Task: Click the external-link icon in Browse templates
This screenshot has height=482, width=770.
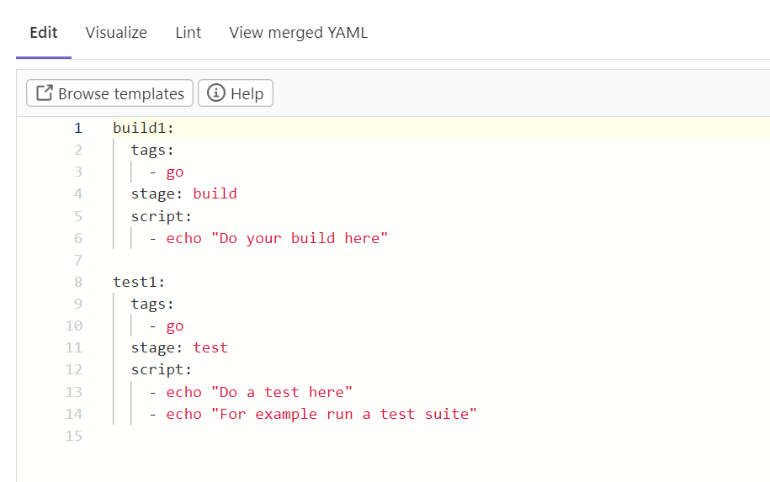Action: point(45,93)
